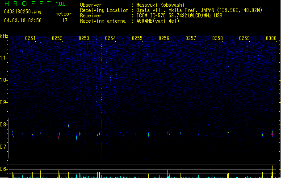Click the meteor count label
The image size is (281, 178).
(63, 14)
